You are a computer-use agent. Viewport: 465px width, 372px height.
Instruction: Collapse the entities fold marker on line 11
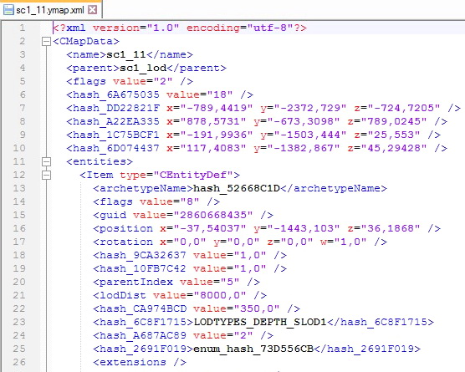coord(46,161)
